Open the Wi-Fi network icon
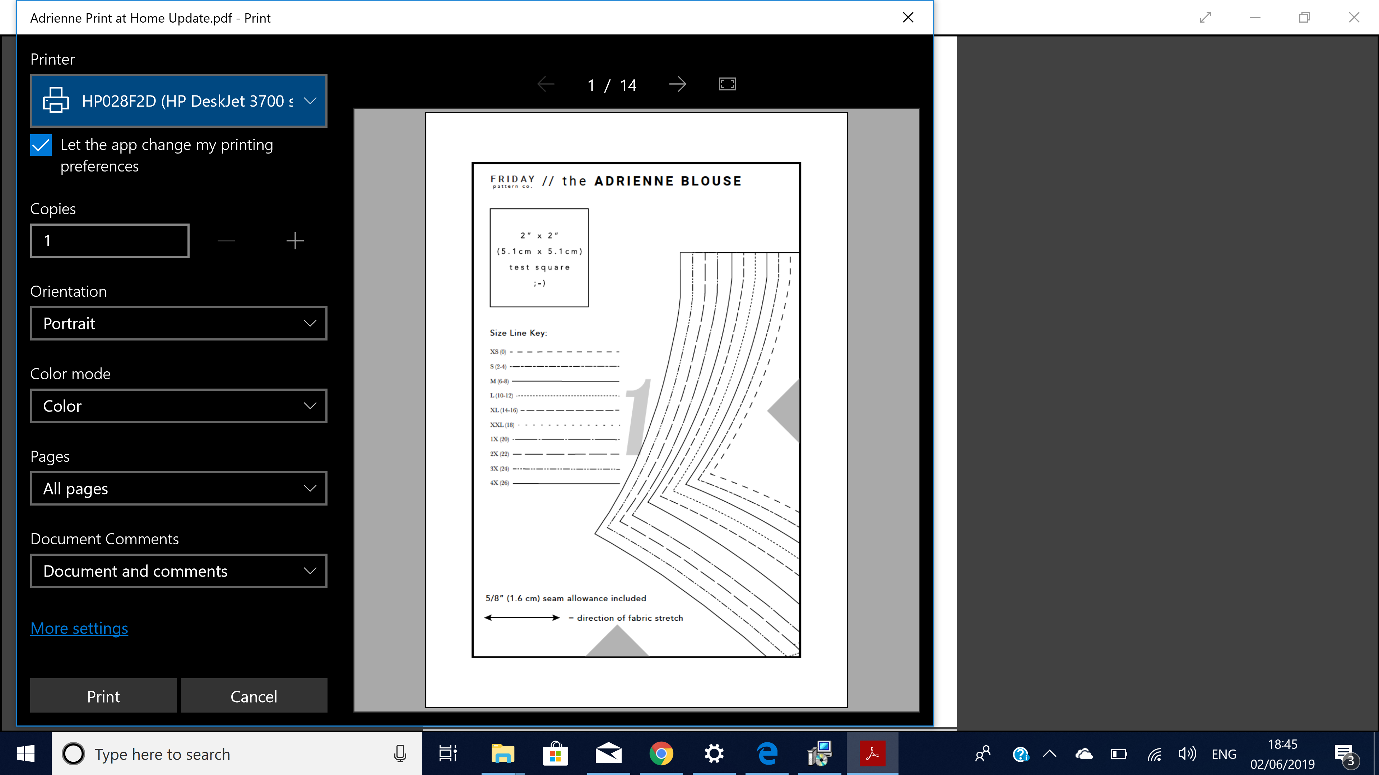 1154,754
